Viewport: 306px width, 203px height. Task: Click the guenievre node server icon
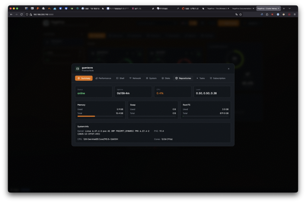(78, 69)
